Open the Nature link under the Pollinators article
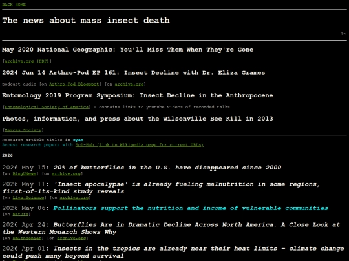The width and height of the screenshot is (349, 261). pyautogui.click(x=21, y=214)
